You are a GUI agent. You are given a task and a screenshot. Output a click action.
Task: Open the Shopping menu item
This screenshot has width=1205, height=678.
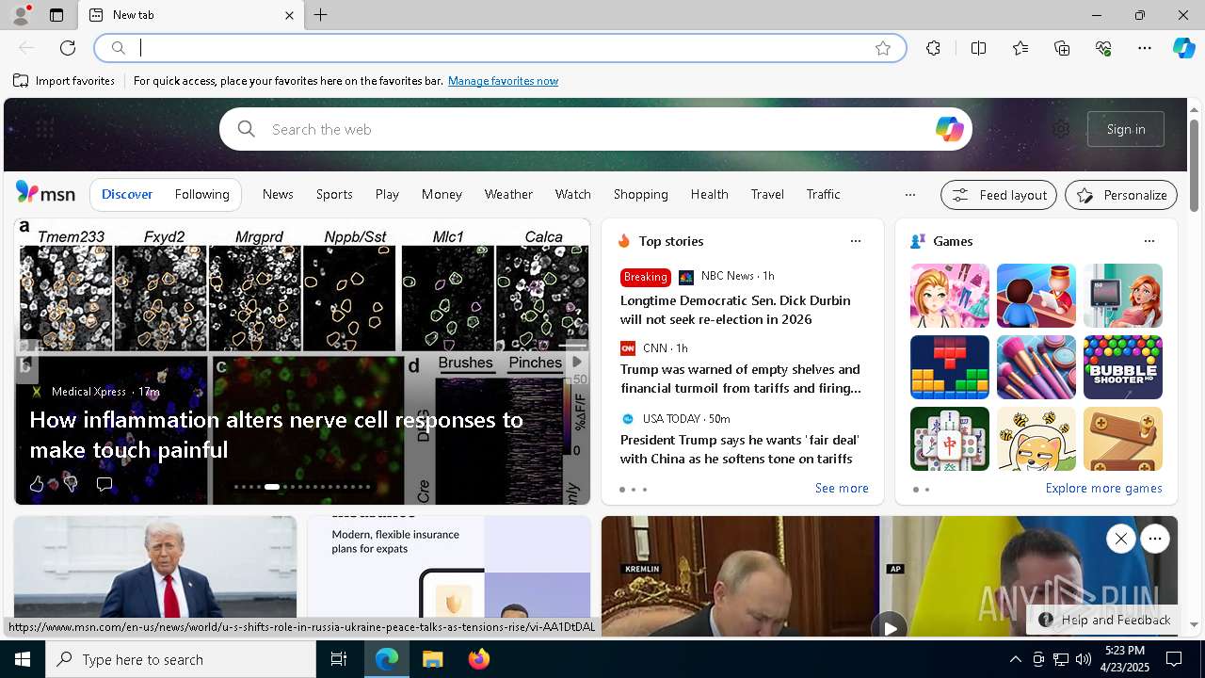coord(640,194)
